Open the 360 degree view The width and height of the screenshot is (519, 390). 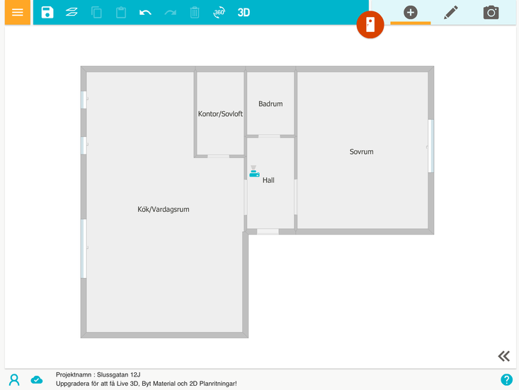pyautogui.click(x=219, y=13)
